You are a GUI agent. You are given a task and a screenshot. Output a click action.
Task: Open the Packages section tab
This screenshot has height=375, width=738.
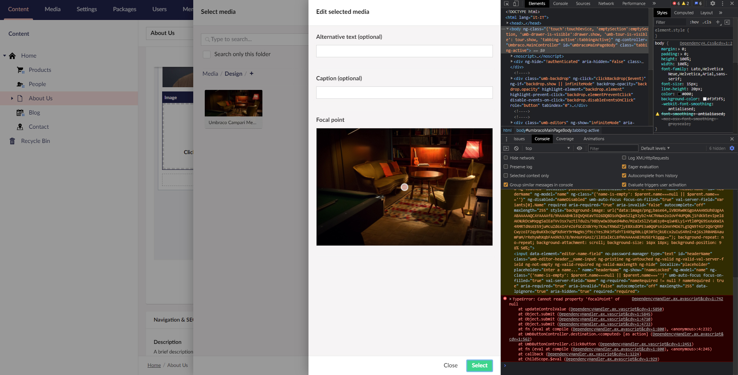point(124,9)
